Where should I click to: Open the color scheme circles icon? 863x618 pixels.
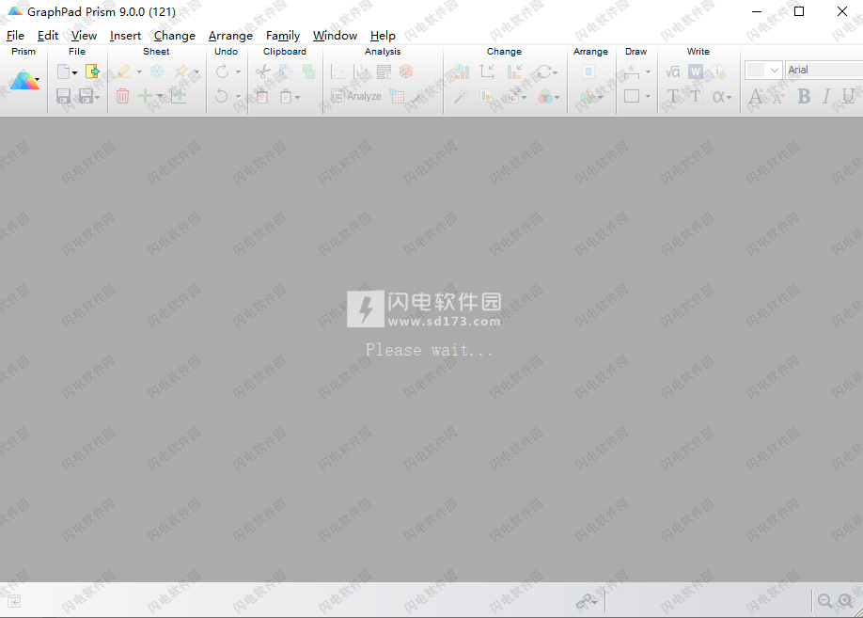point(545,97)
